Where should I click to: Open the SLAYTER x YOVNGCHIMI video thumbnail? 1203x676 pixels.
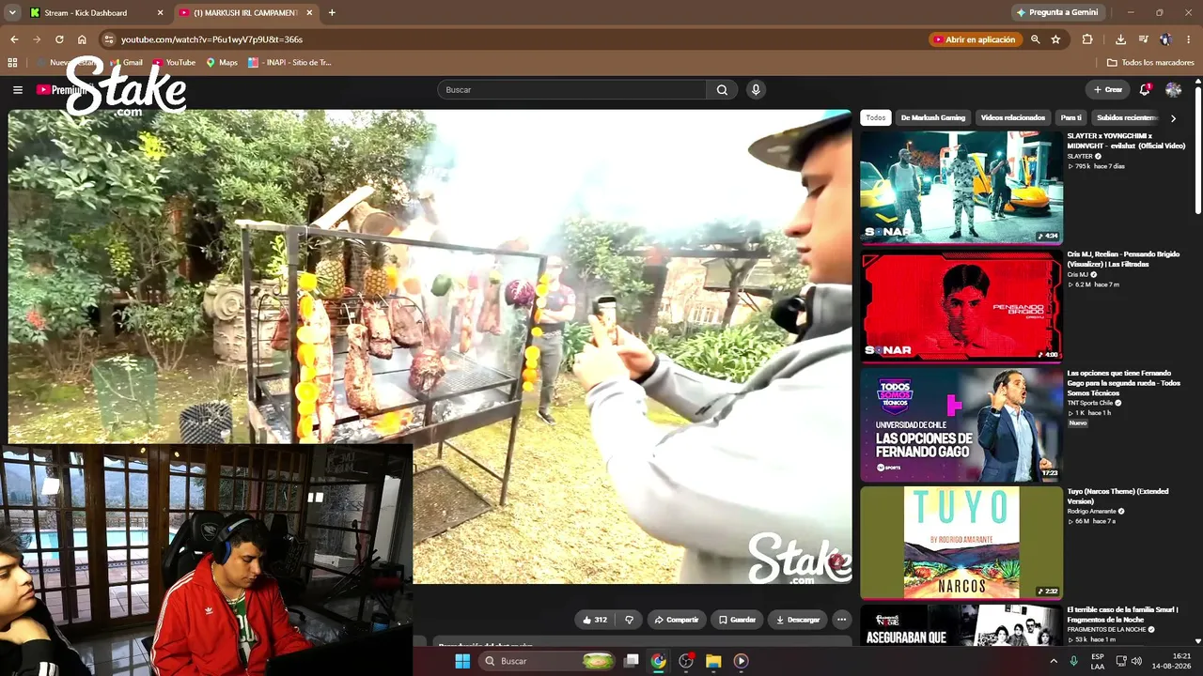point(961,188)
